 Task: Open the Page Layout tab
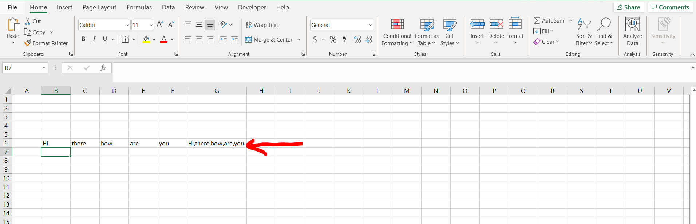coord(99,7)
